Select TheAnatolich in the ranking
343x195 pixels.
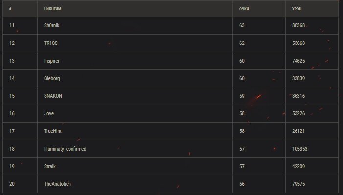(x=57, y=184)
